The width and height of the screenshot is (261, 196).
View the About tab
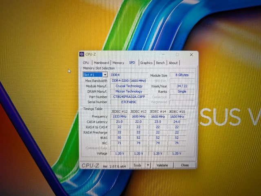point(173,63)
